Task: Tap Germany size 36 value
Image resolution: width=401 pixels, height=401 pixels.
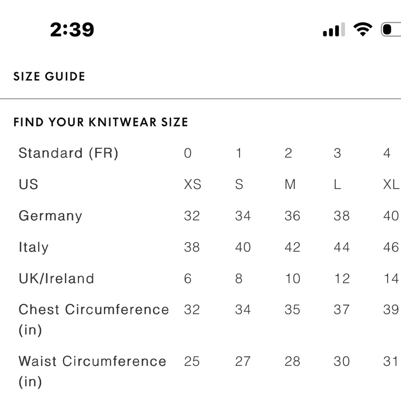Action: click(x=292, y=216)
